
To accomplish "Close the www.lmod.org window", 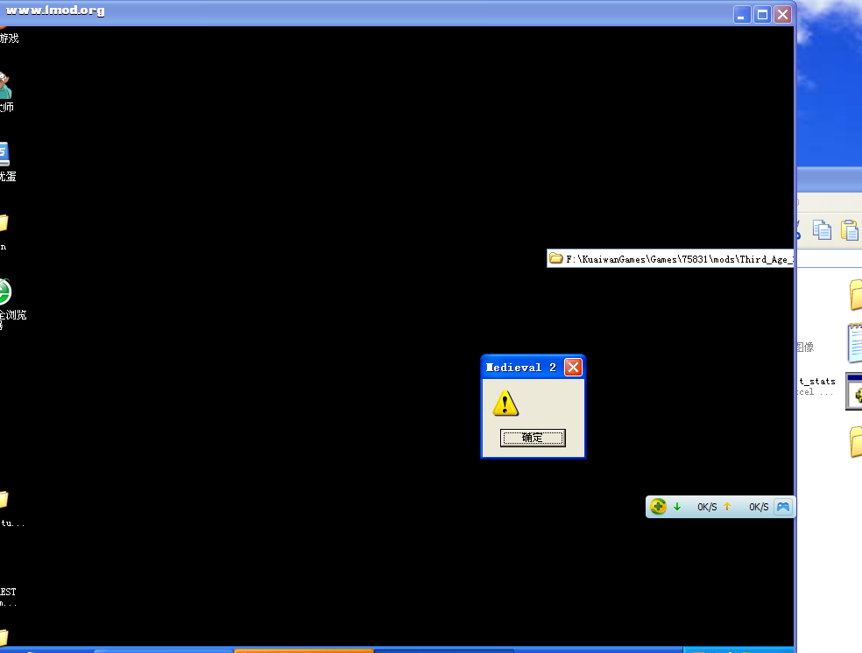I will pos(782,14).
